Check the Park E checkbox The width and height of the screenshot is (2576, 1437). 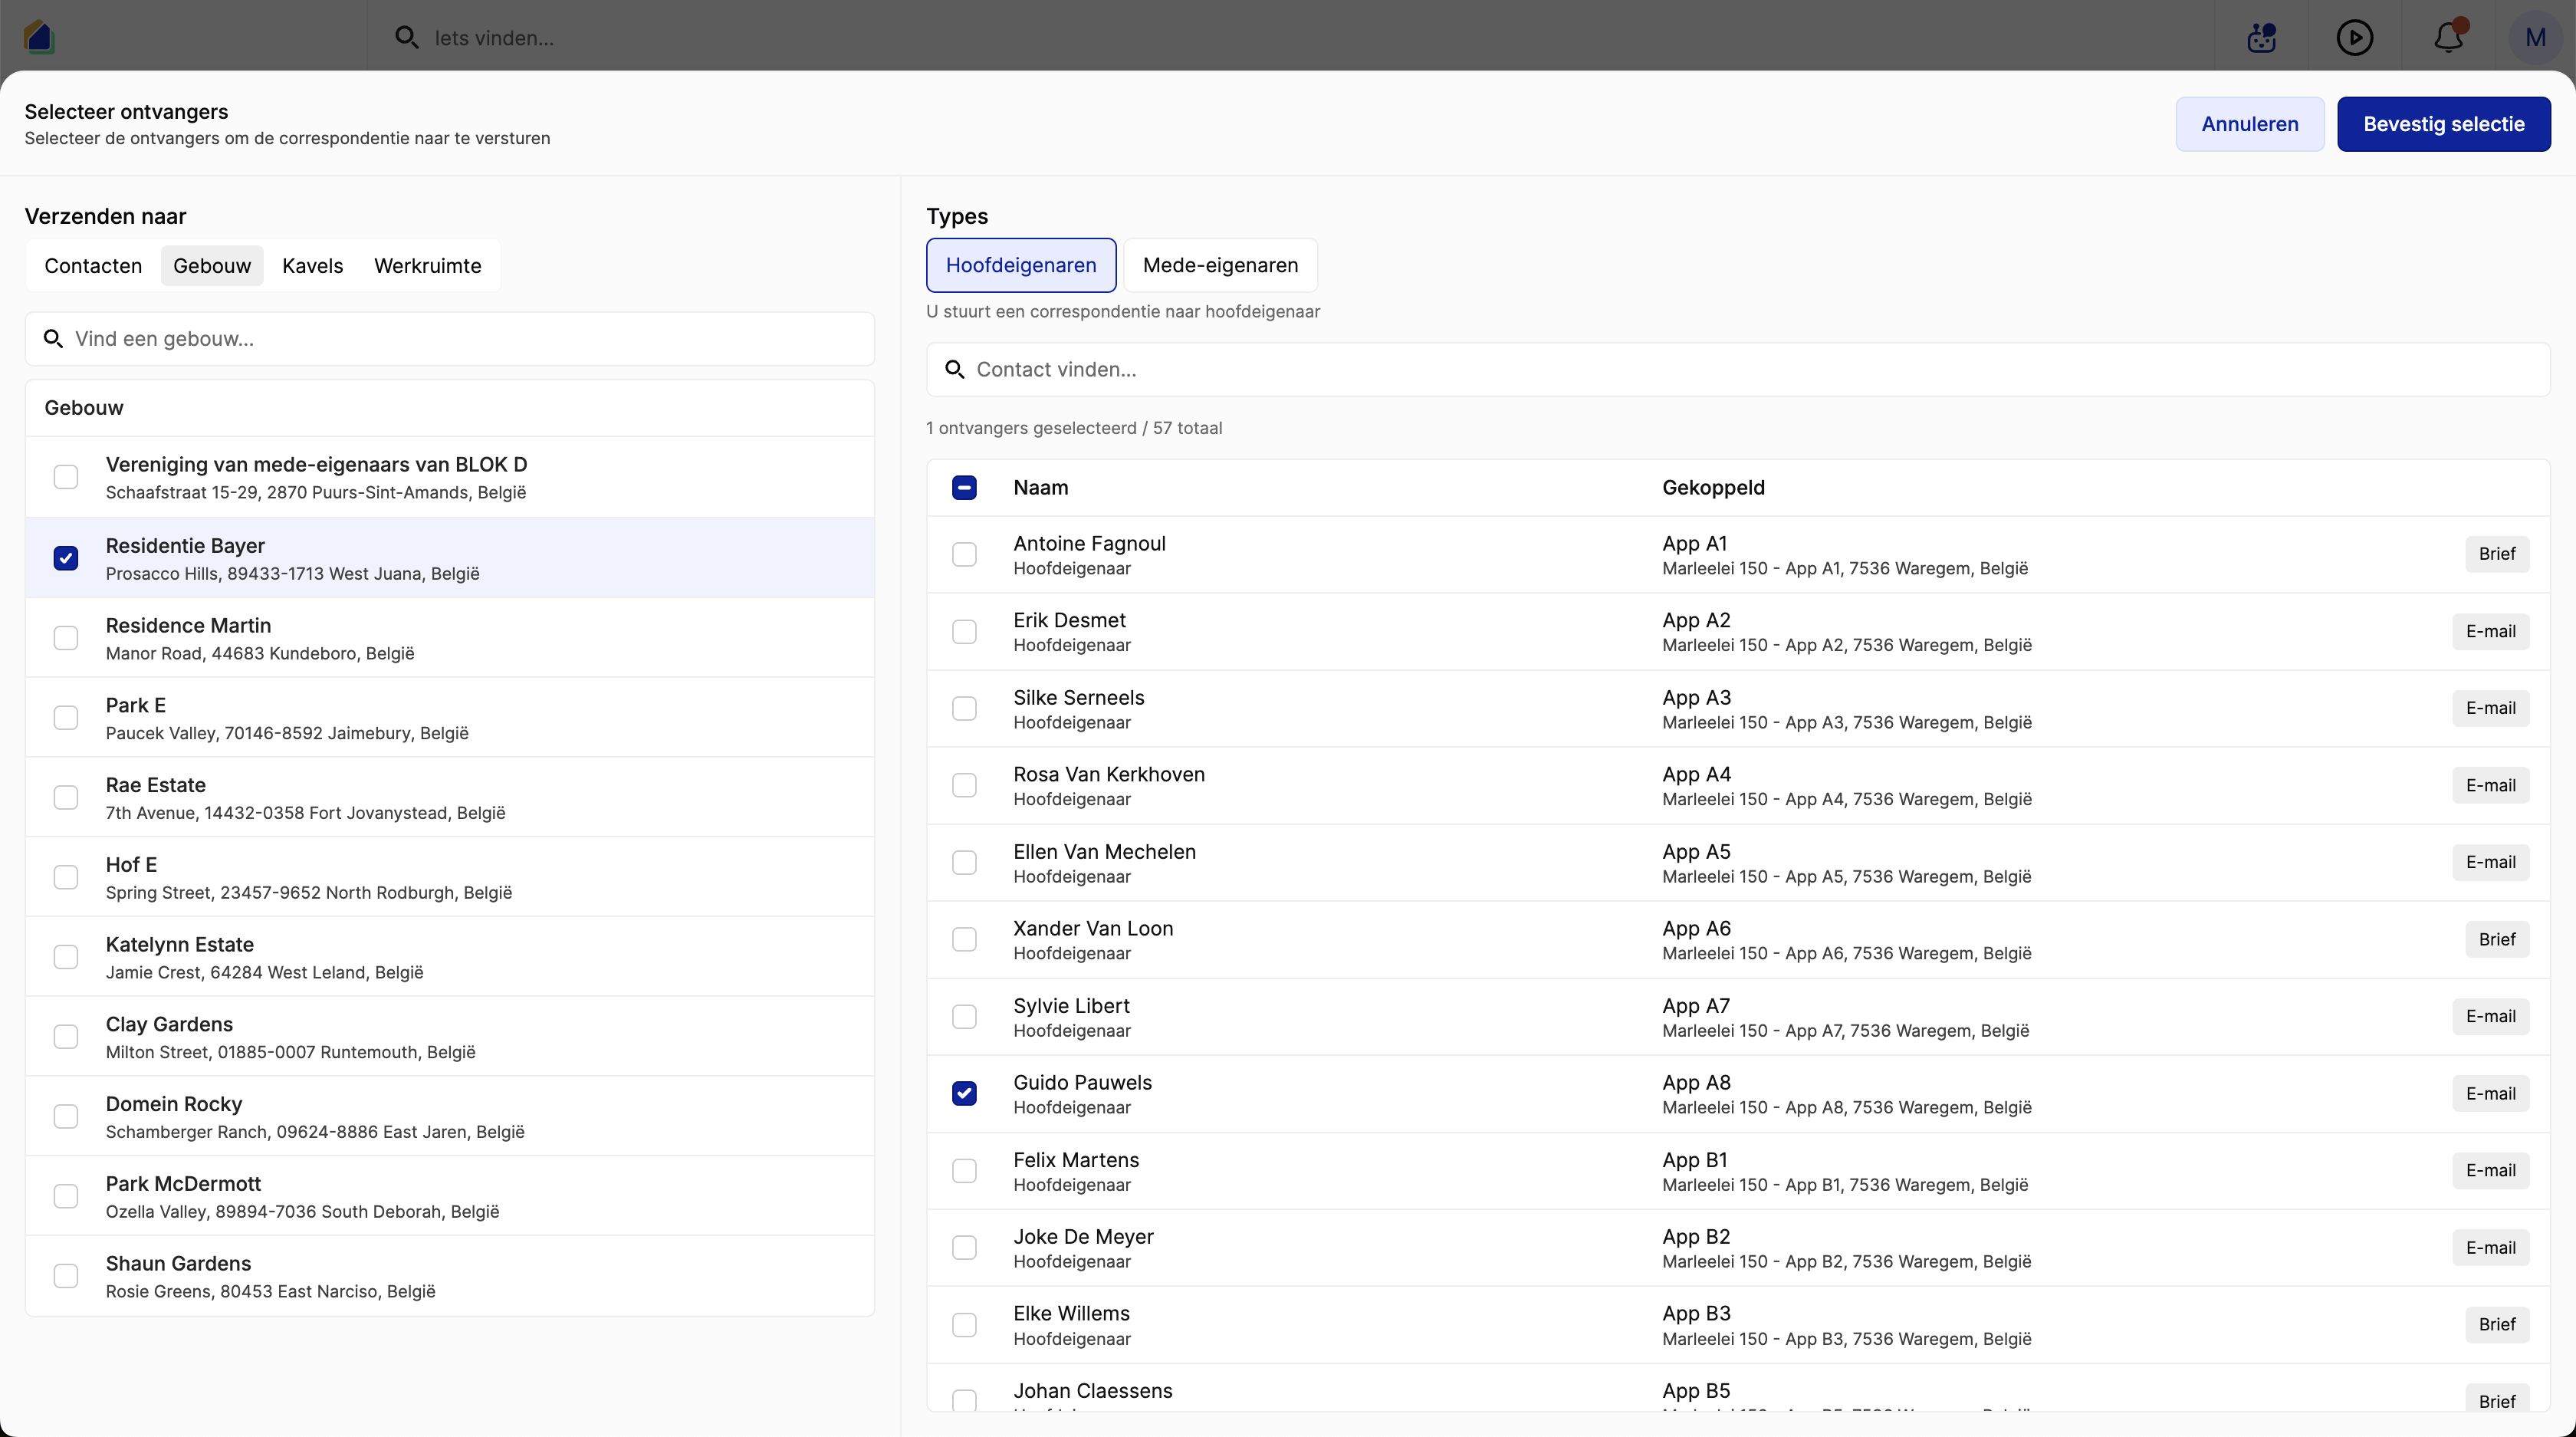(66, 718)
